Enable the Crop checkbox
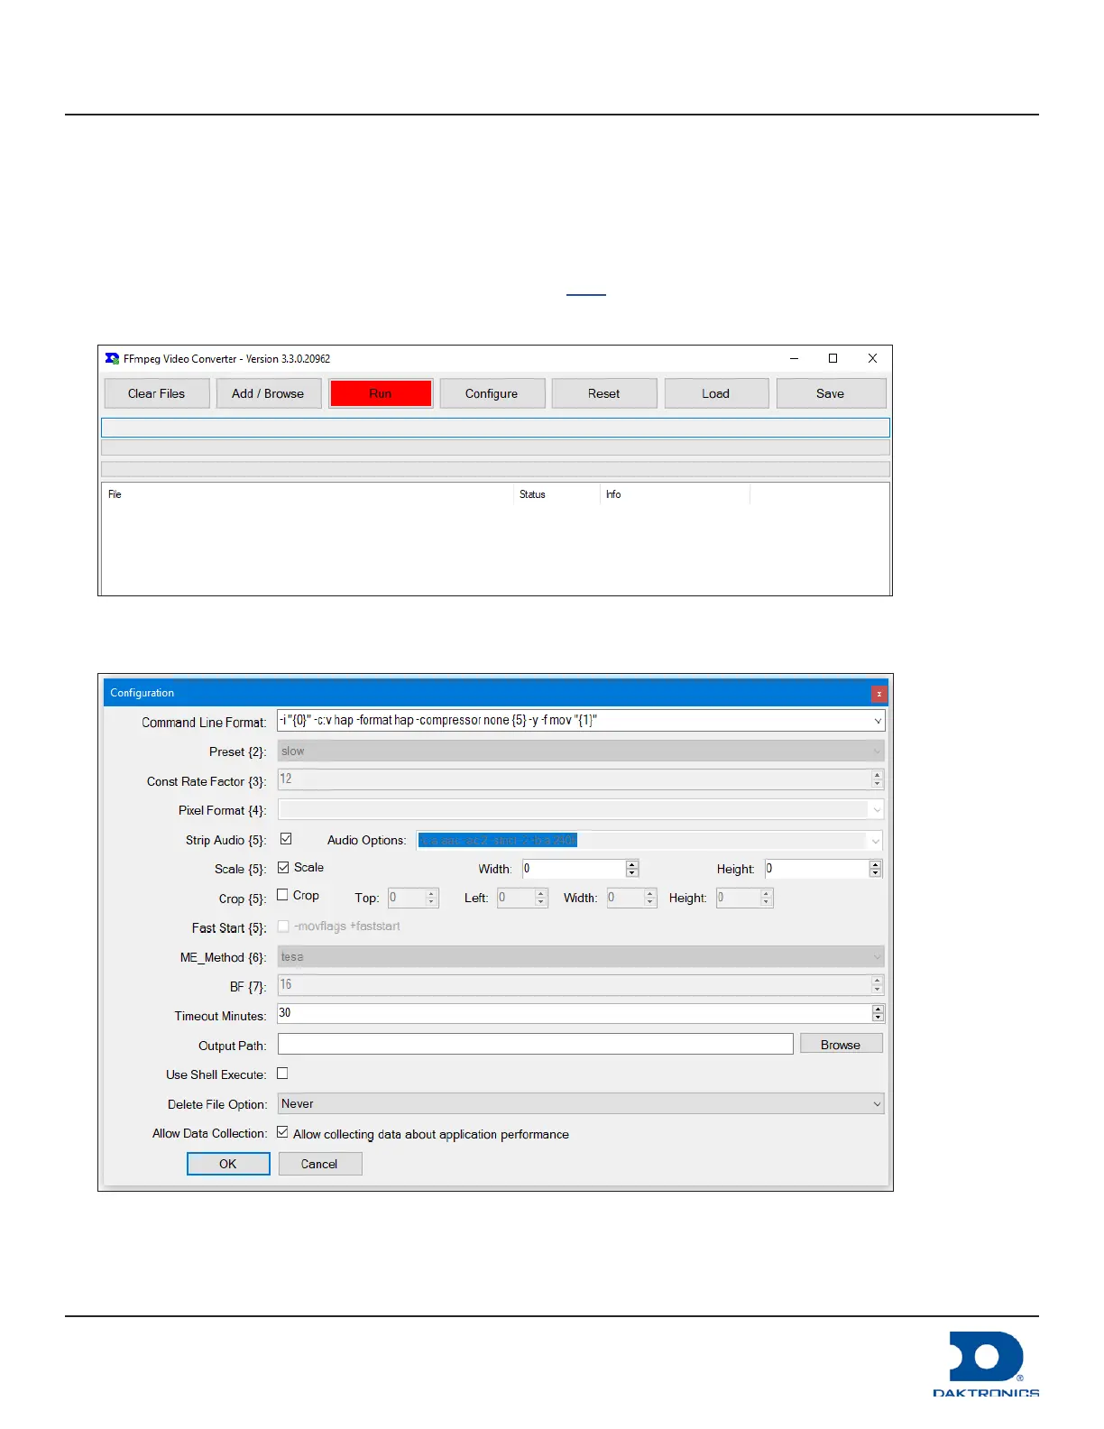The image size is (1104, 1429). pyautogui.click(x=282, y=895)
